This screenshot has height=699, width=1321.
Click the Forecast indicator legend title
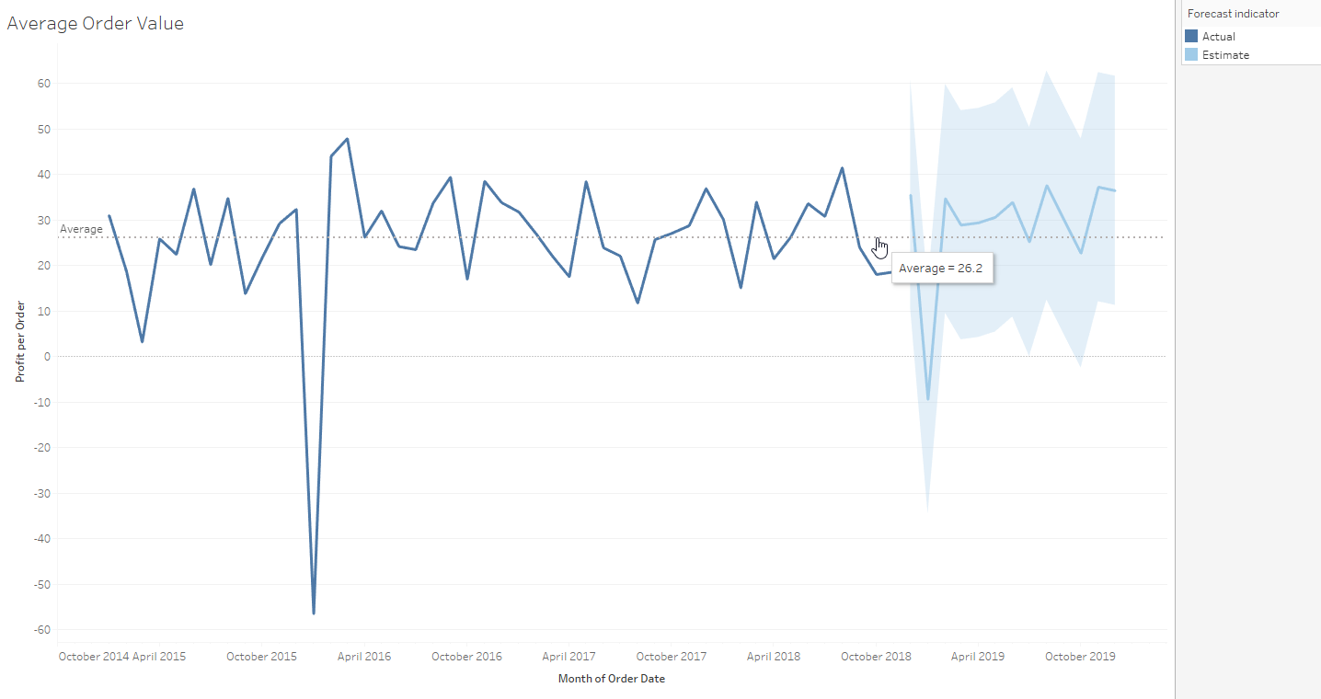1233,14
